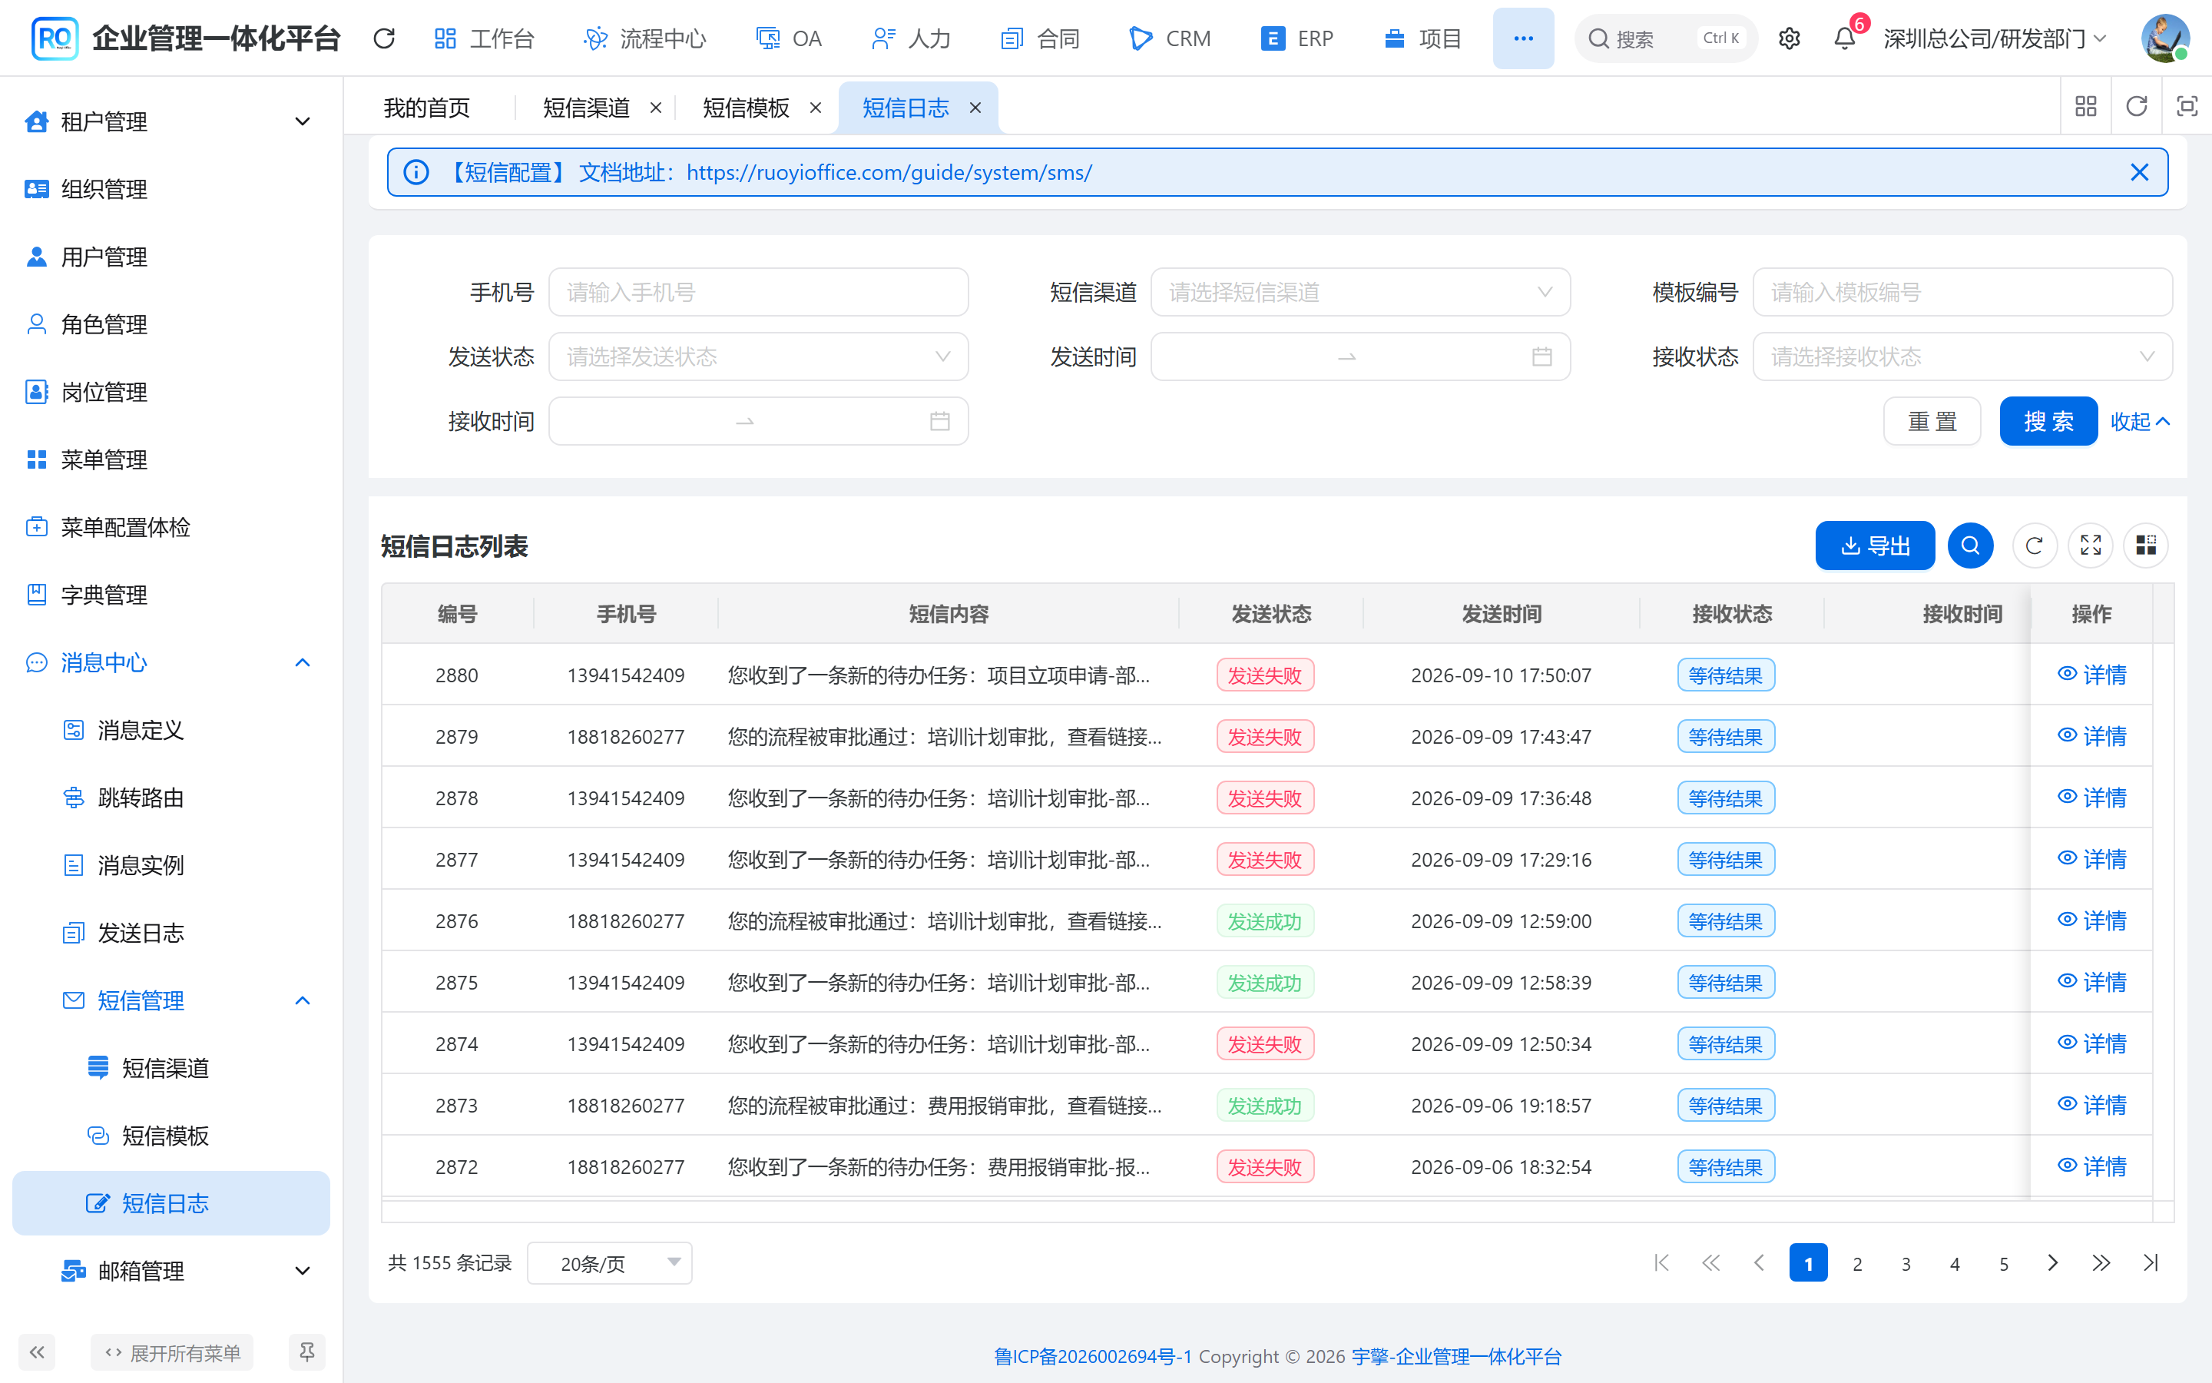Viewport: 2212px width, 1383px height.
Task: Click the user avatar picture
Action: pyautogui.click(x=2164, y=38)
